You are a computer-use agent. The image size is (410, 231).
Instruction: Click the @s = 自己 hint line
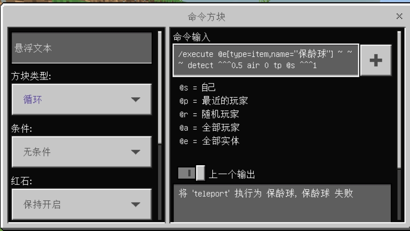[197, 88]
